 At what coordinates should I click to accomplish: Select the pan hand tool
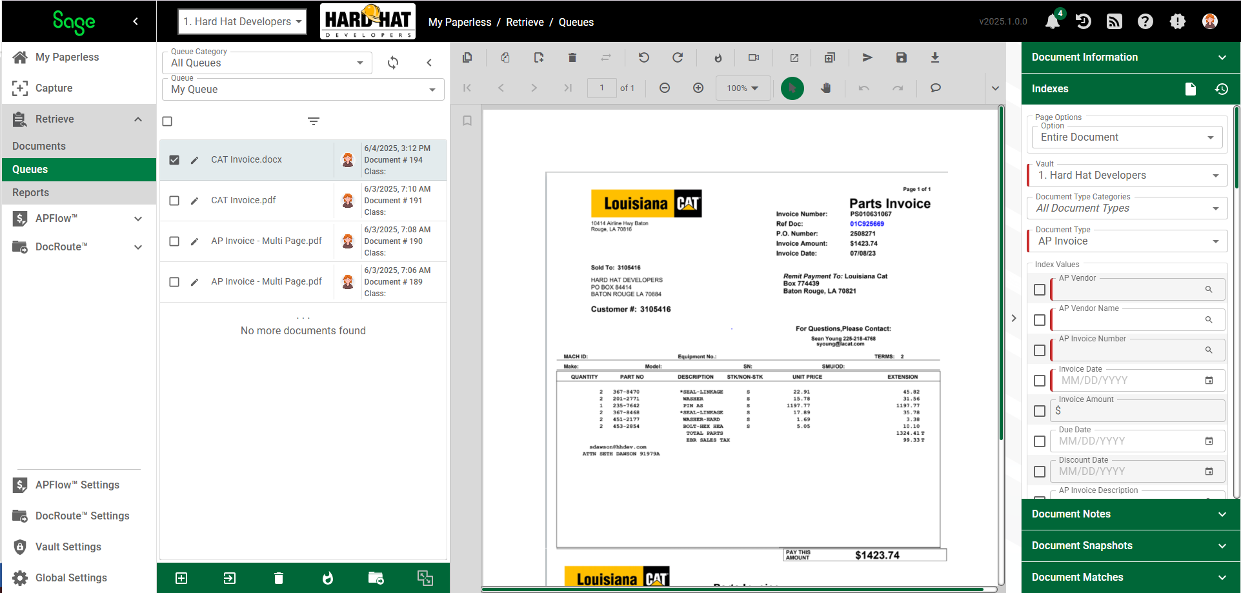click(x=826, y=88)
